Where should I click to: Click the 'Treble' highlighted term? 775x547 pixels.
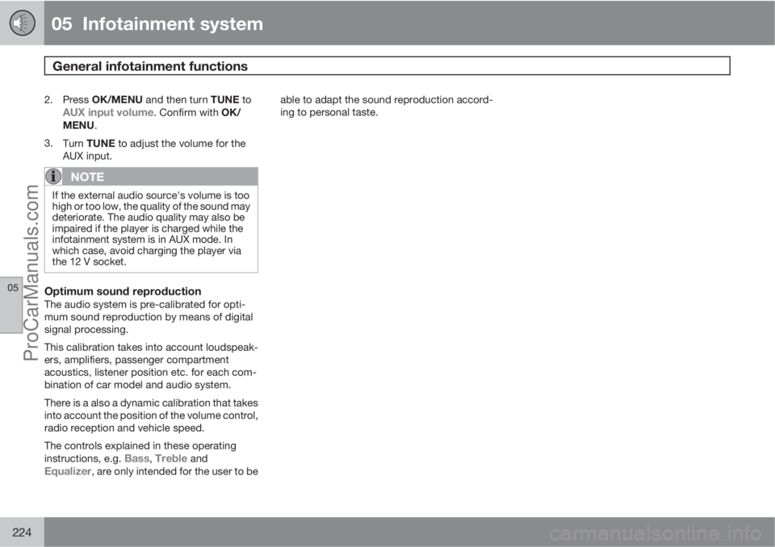(x=171, y=458)
